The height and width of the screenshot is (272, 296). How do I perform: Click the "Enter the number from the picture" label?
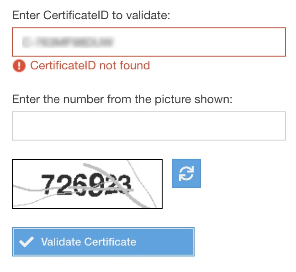[122, 99]
